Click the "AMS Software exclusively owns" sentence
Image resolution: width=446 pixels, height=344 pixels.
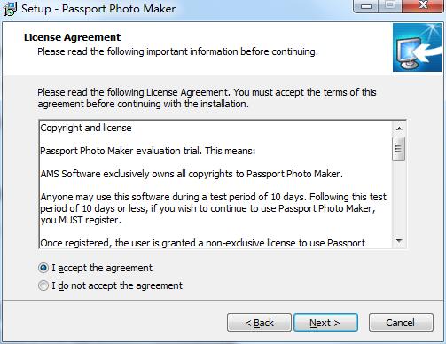192,174
